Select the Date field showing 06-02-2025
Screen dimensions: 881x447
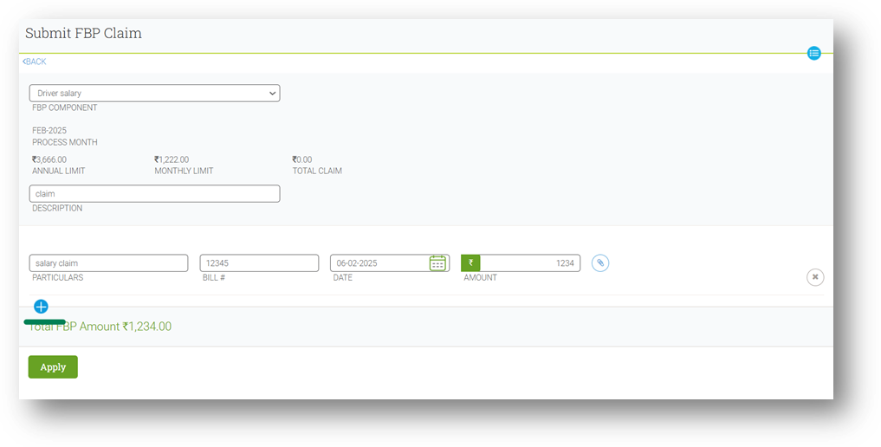(389, 262)
